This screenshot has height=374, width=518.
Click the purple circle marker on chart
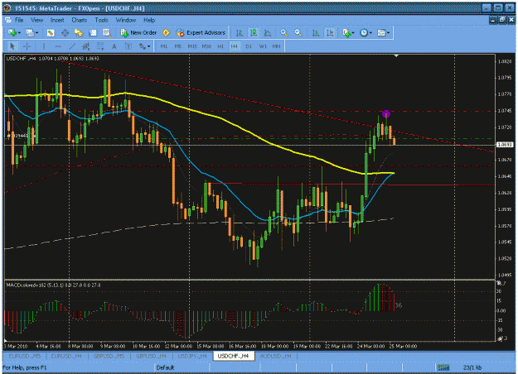point(386,114)
